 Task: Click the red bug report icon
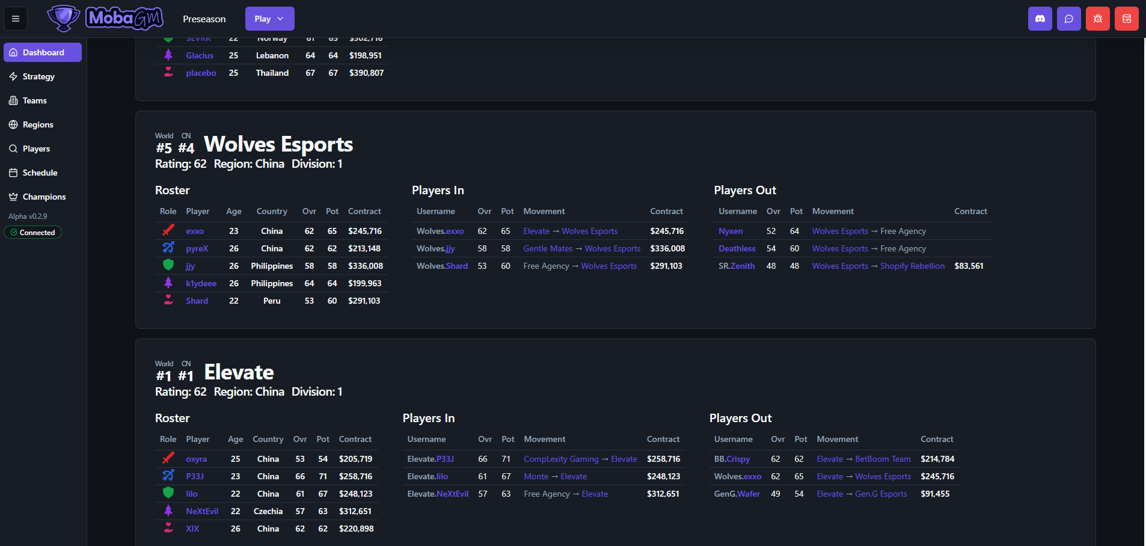pyautogui.click(x=1097, y=19)
